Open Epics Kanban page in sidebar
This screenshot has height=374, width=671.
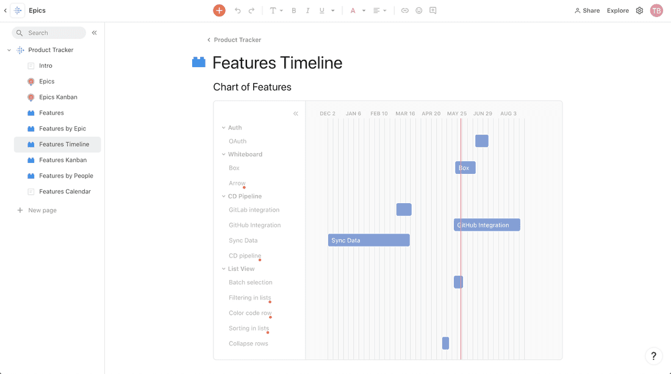(58, 97)
